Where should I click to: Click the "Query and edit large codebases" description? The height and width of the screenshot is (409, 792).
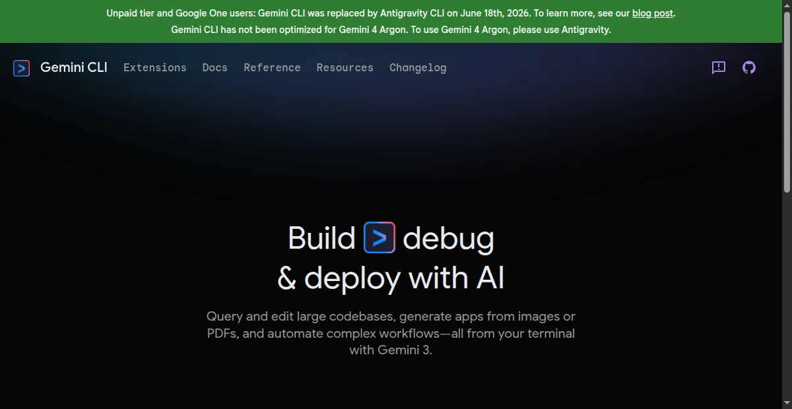(x=391, y=333)
